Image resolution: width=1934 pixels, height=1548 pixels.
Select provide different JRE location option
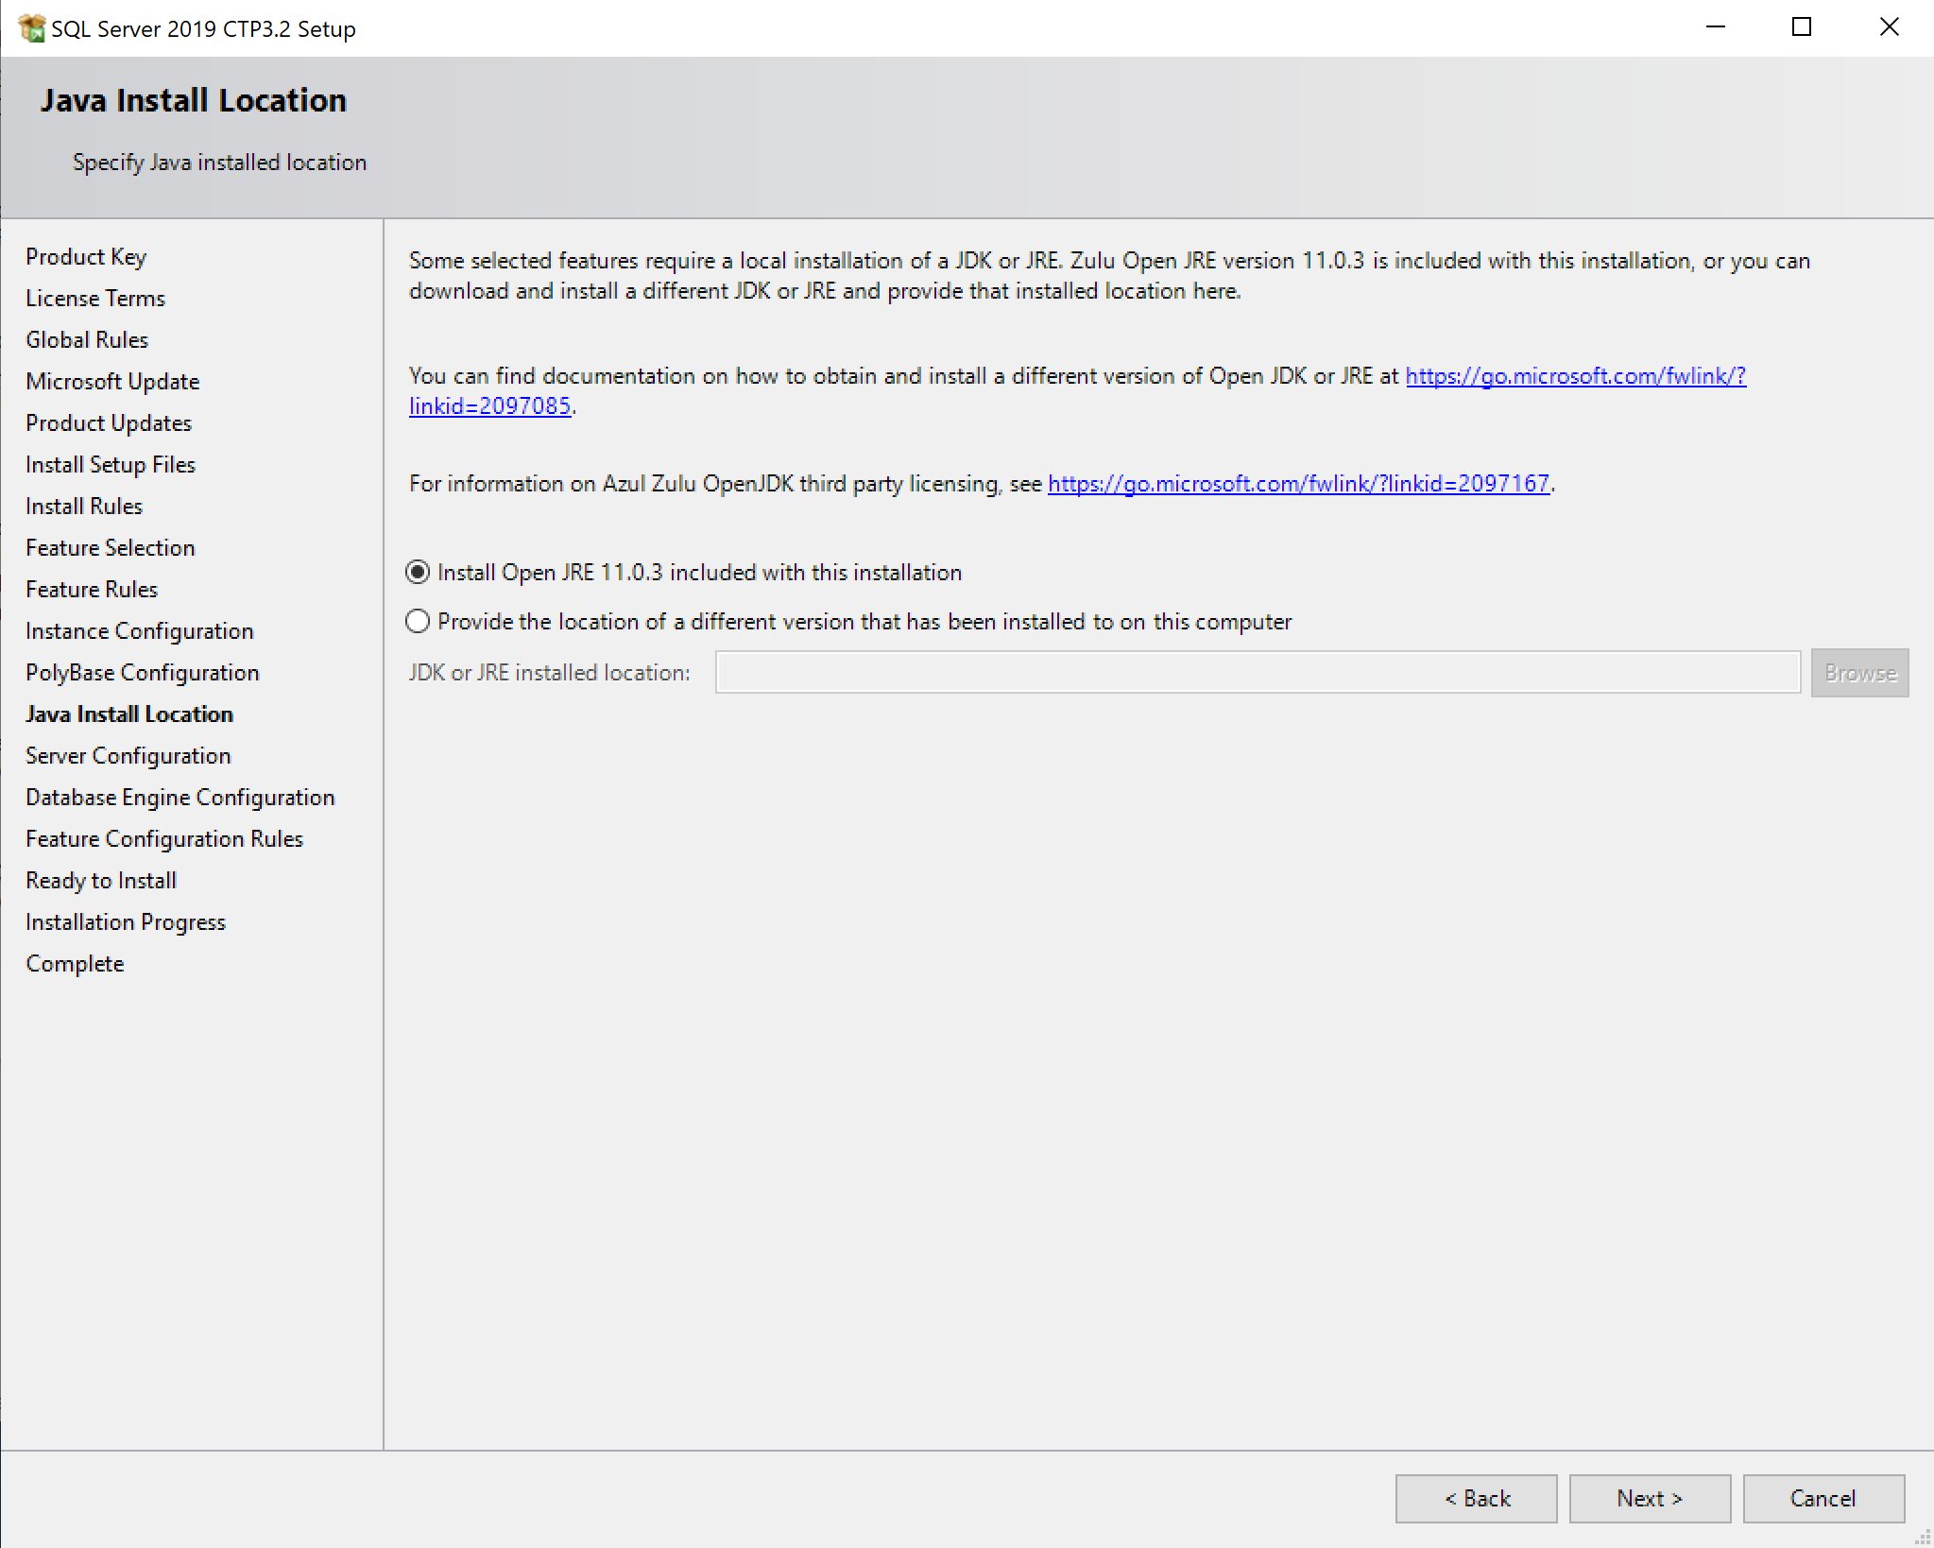(415, 621)
